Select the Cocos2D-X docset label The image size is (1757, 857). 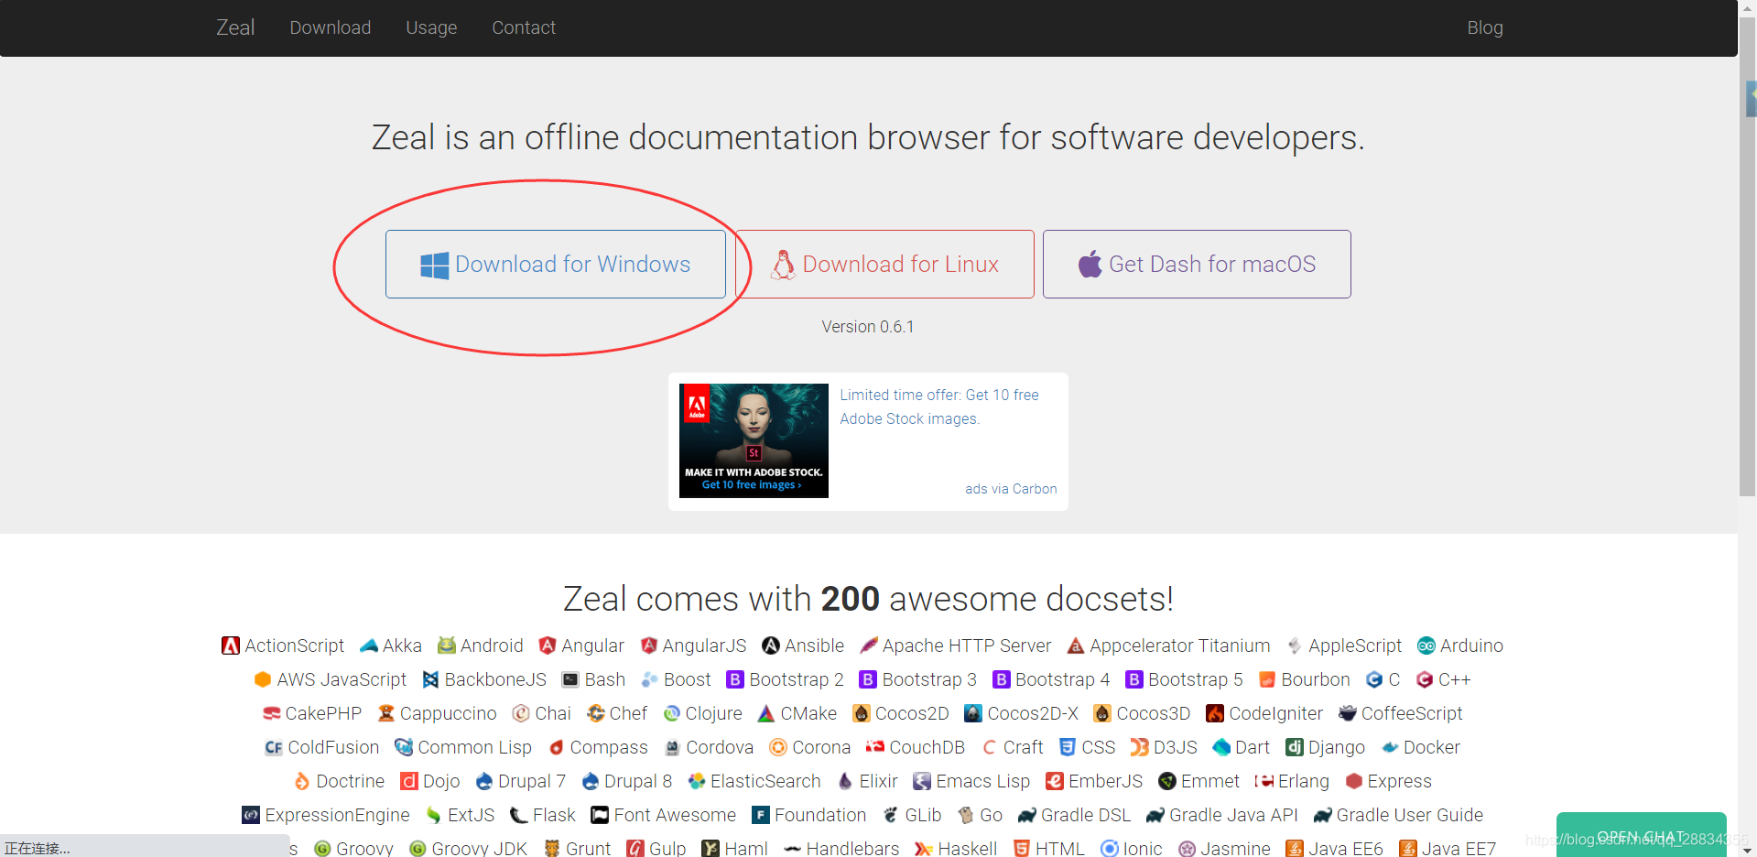point(1033,713)
